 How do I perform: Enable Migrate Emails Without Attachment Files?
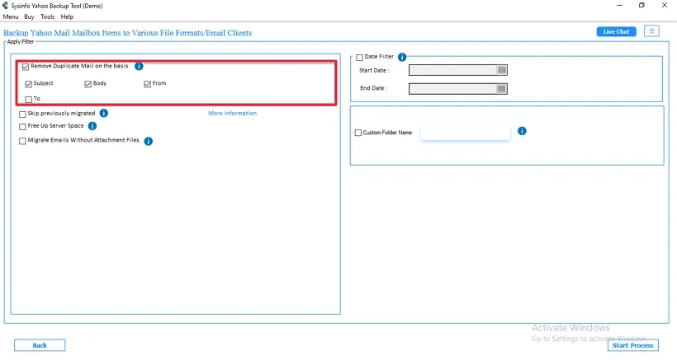(x=22, y=141)
